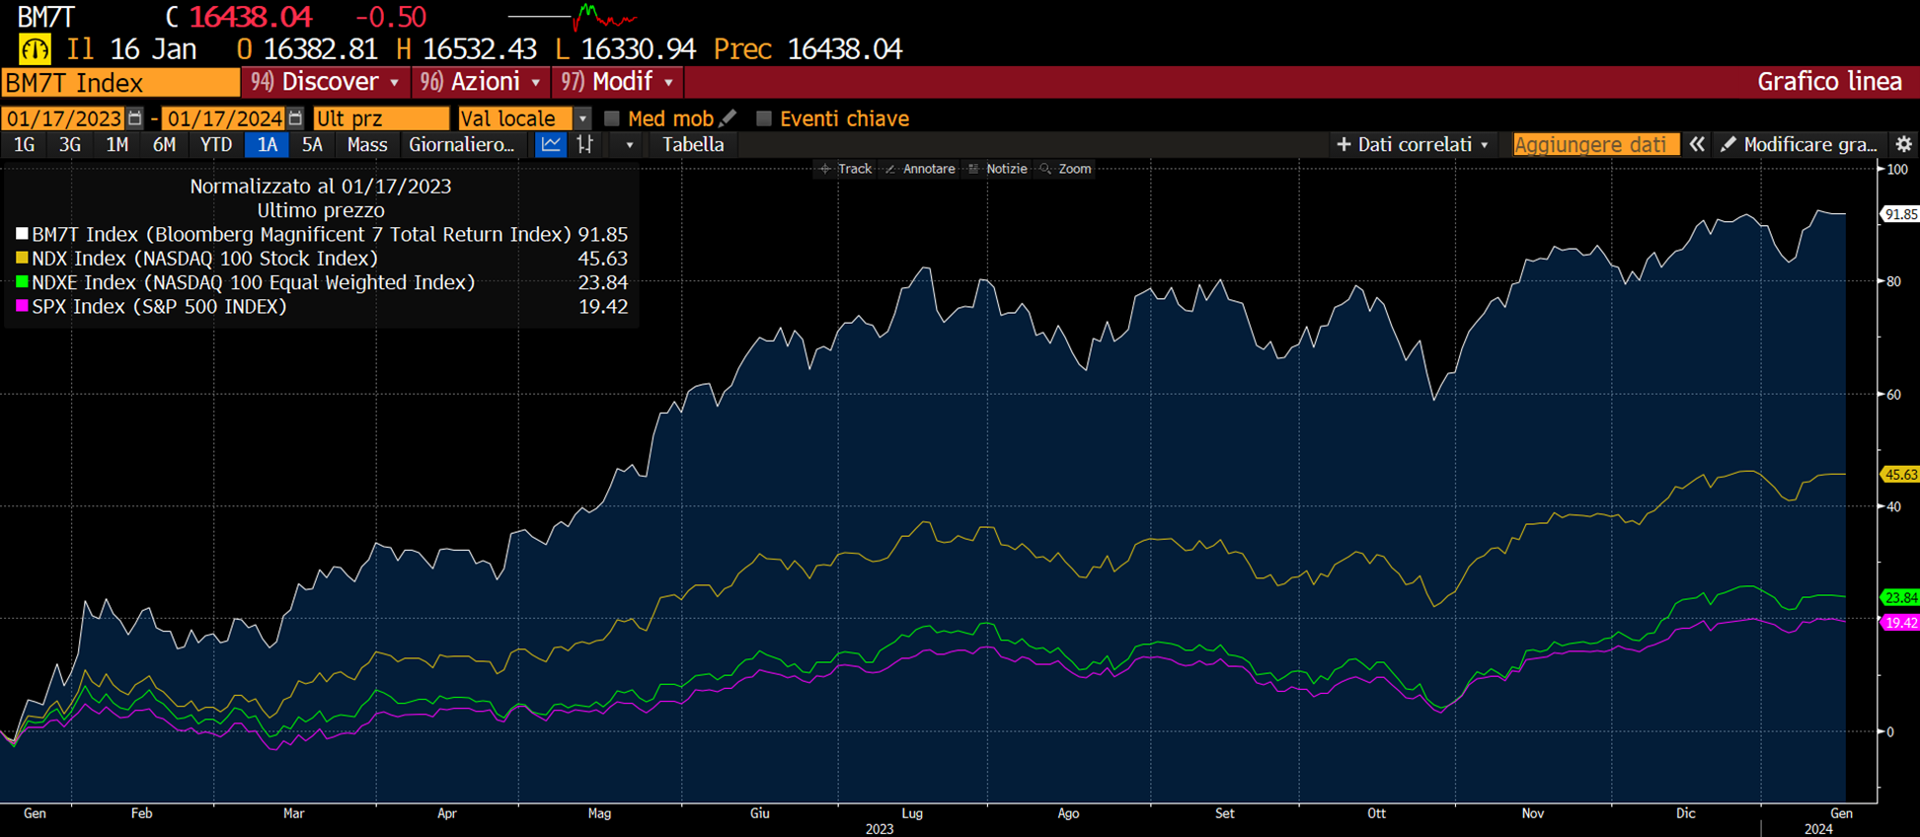Select the NDXE Index Equal Weighted legend entry
This screenshot has width=1920, height=837.
322,282
